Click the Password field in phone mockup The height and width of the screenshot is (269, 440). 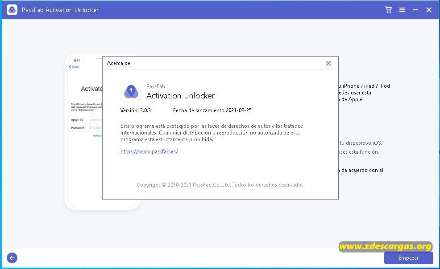pyautogui.click(x=86, y=128)
